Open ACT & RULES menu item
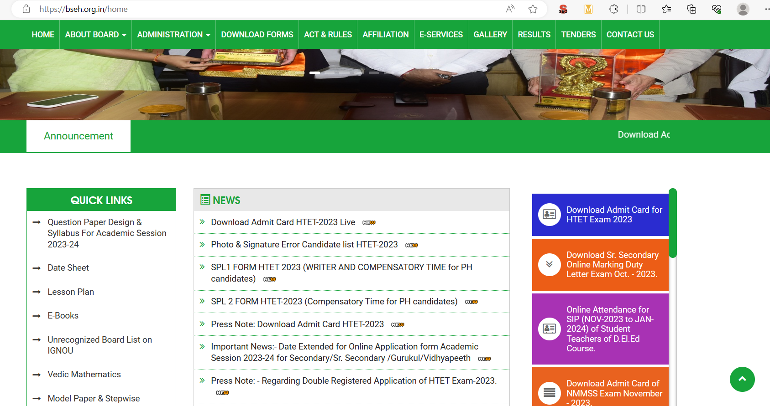This screenshot has height=406, width=770. [x=328, y=35]
